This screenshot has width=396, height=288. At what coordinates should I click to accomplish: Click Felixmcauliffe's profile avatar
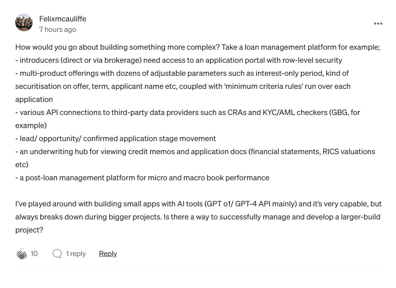click(x=24, y=23)
